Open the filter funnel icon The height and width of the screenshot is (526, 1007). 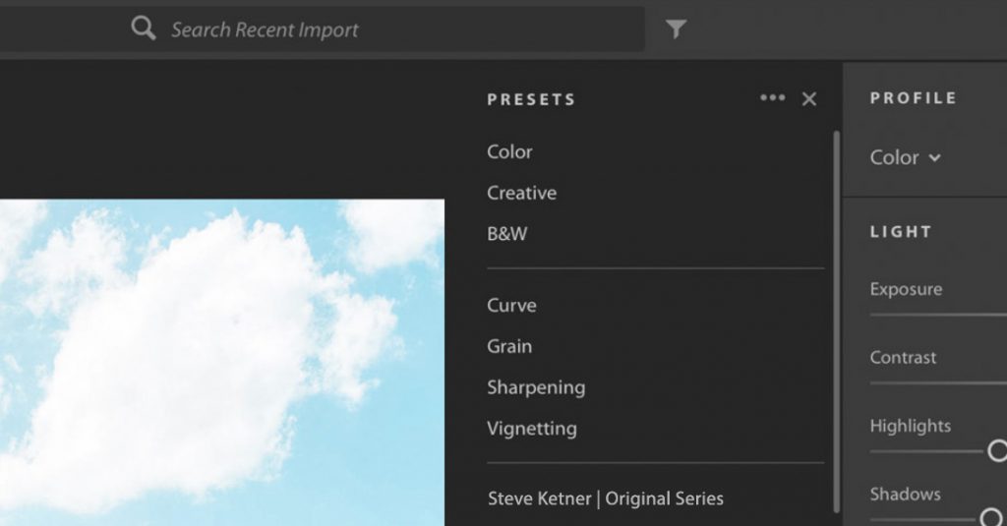point(676,29)
